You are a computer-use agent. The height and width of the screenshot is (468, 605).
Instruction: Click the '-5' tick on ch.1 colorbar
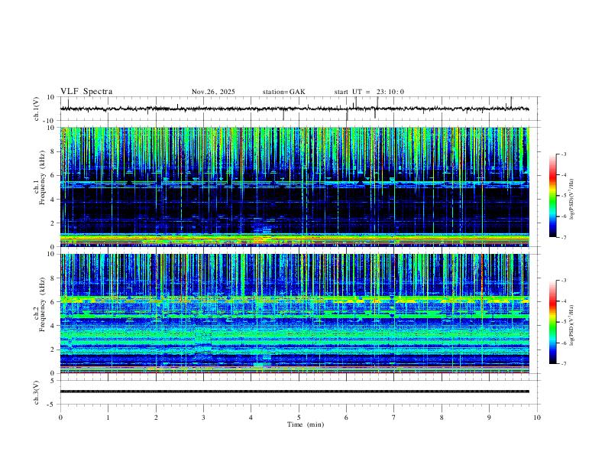(x=563, y=196)
